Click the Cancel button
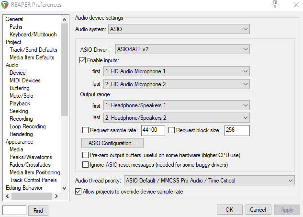303x217 pixels. (x=258, y=210)
